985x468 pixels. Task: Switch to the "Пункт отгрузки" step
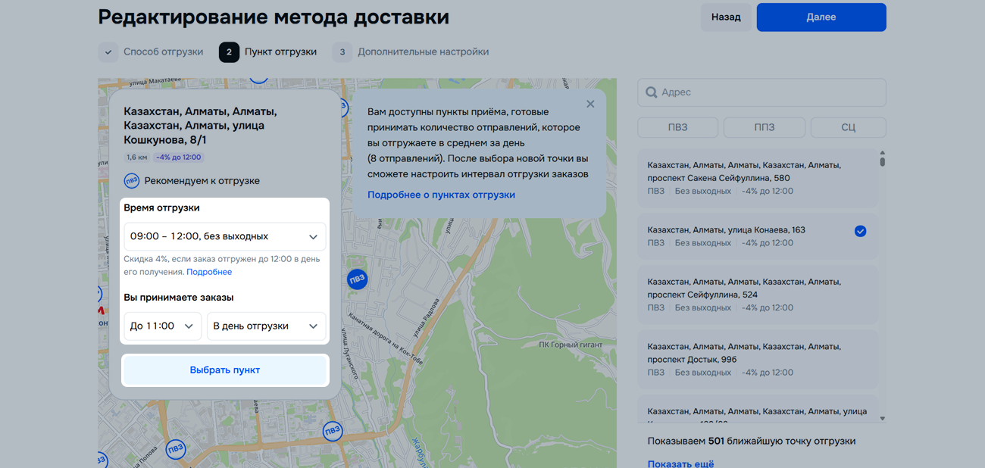pos(280,52)
